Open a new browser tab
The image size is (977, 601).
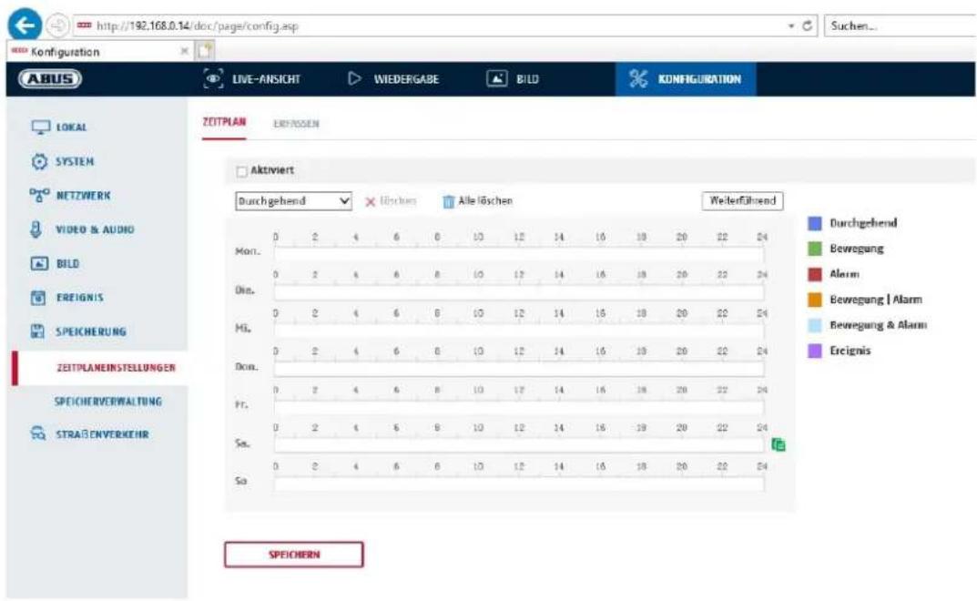pyautogui.click(x=205, y=50)
